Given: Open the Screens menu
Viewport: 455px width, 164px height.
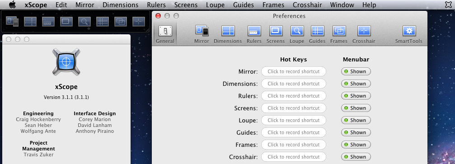Looking at the screenshot, I should click(186, 5).
